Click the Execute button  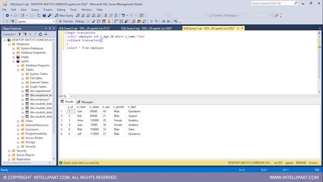[66, 21]
